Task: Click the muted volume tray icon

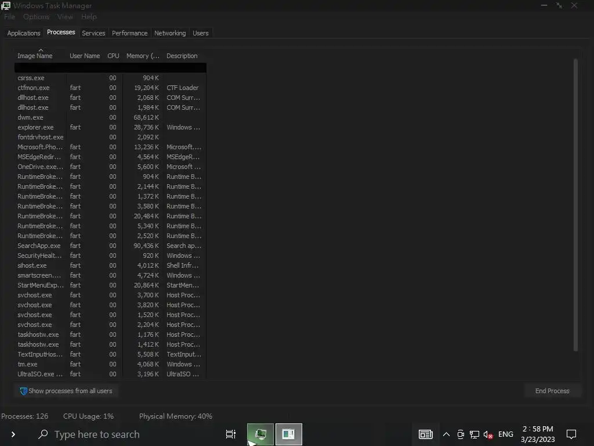Action: pos(488,434)
